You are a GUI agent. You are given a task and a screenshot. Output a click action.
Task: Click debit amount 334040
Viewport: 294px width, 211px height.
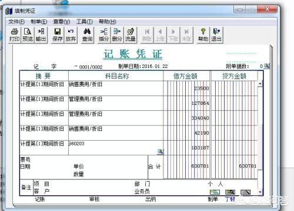(200, 118)
